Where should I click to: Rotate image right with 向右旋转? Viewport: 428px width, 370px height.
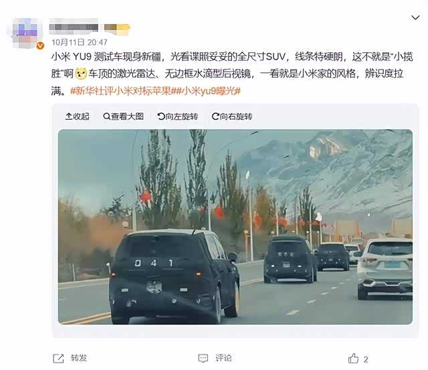[x=232, y=116]
